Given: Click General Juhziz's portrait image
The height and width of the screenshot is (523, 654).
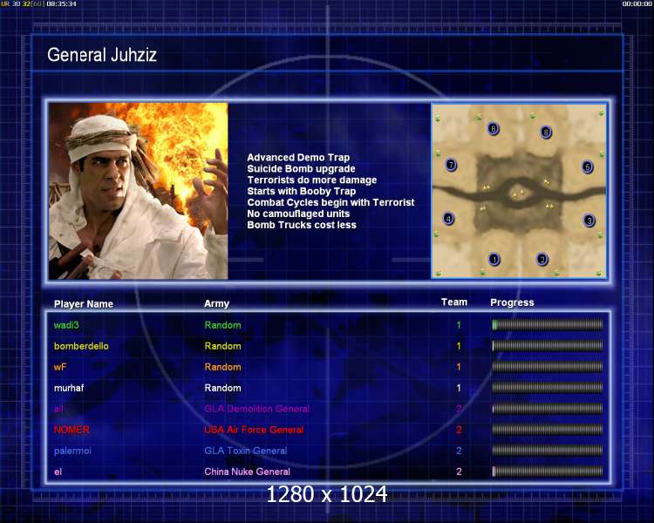Looking at the screenshot, I should click(138, 191).
